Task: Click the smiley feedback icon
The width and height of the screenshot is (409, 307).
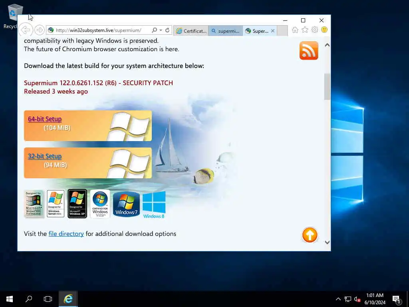Action: click(x=324, y=30)
